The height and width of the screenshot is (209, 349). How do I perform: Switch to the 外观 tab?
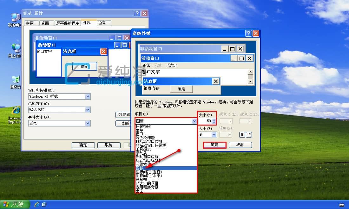89,23
